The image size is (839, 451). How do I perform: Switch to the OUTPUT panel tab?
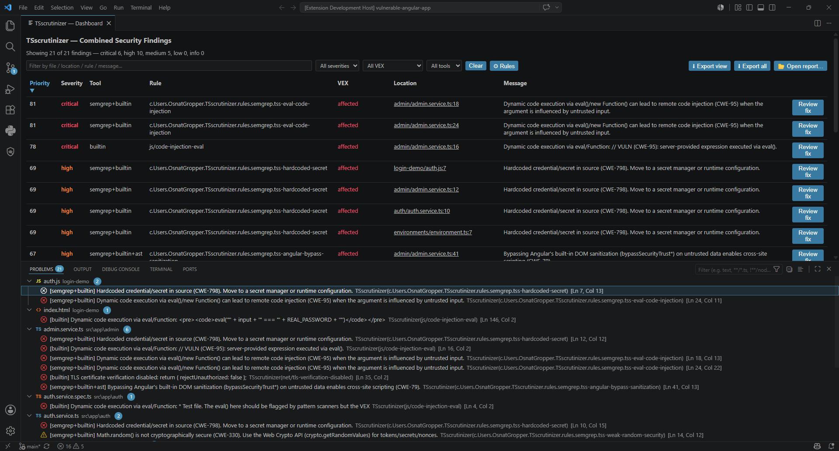click(83, 269)
